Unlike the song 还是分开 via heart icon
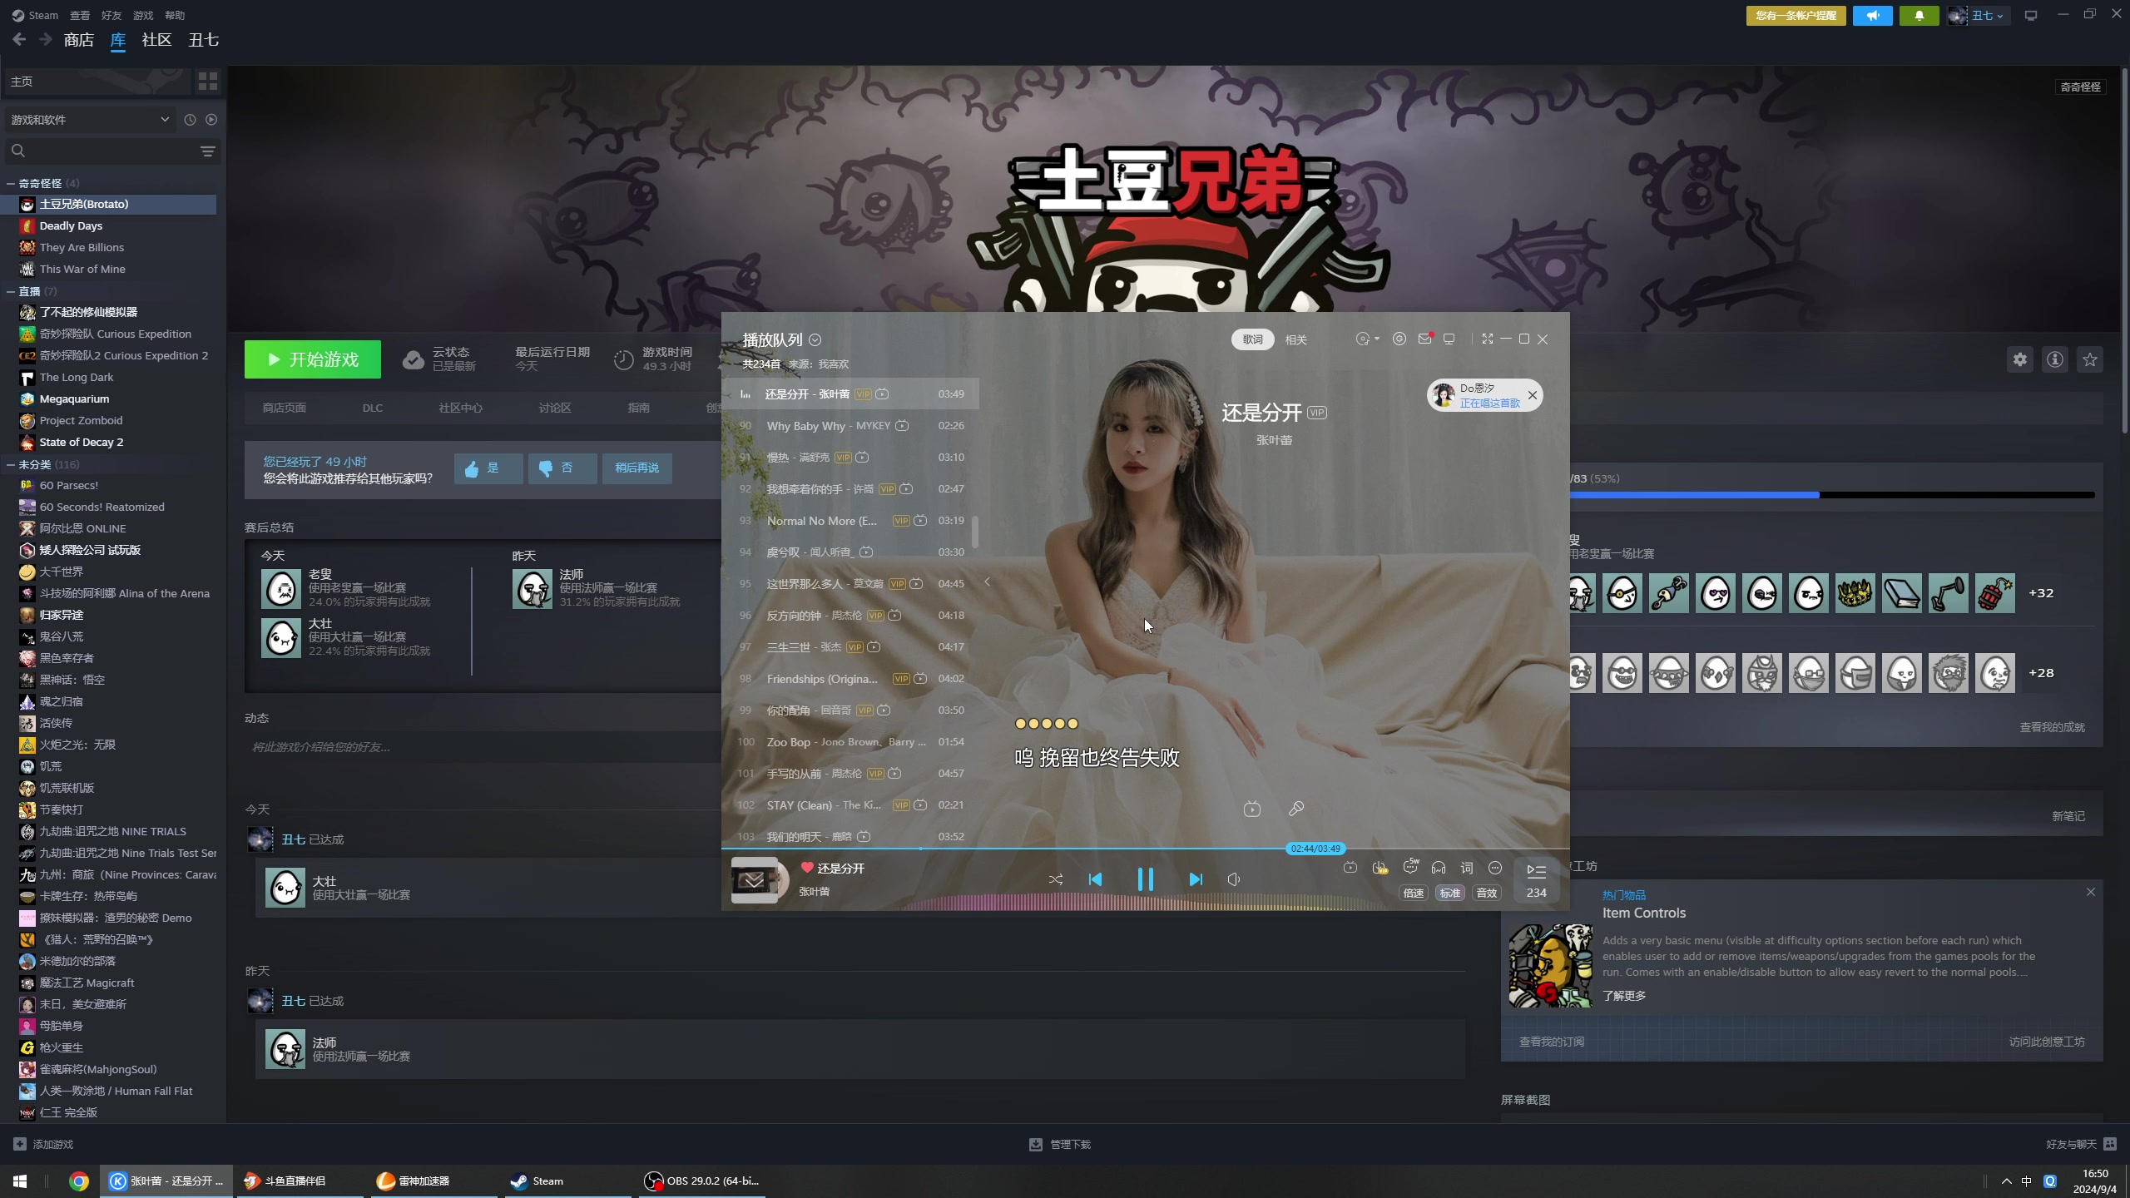 click(x=806, y=868)
